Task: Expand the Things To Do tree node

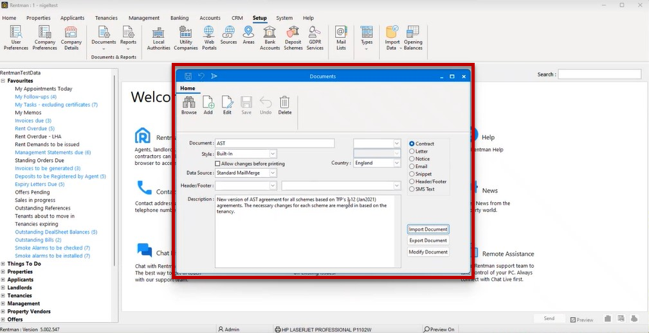Action: pyautogui.click(x=3, y=264)
